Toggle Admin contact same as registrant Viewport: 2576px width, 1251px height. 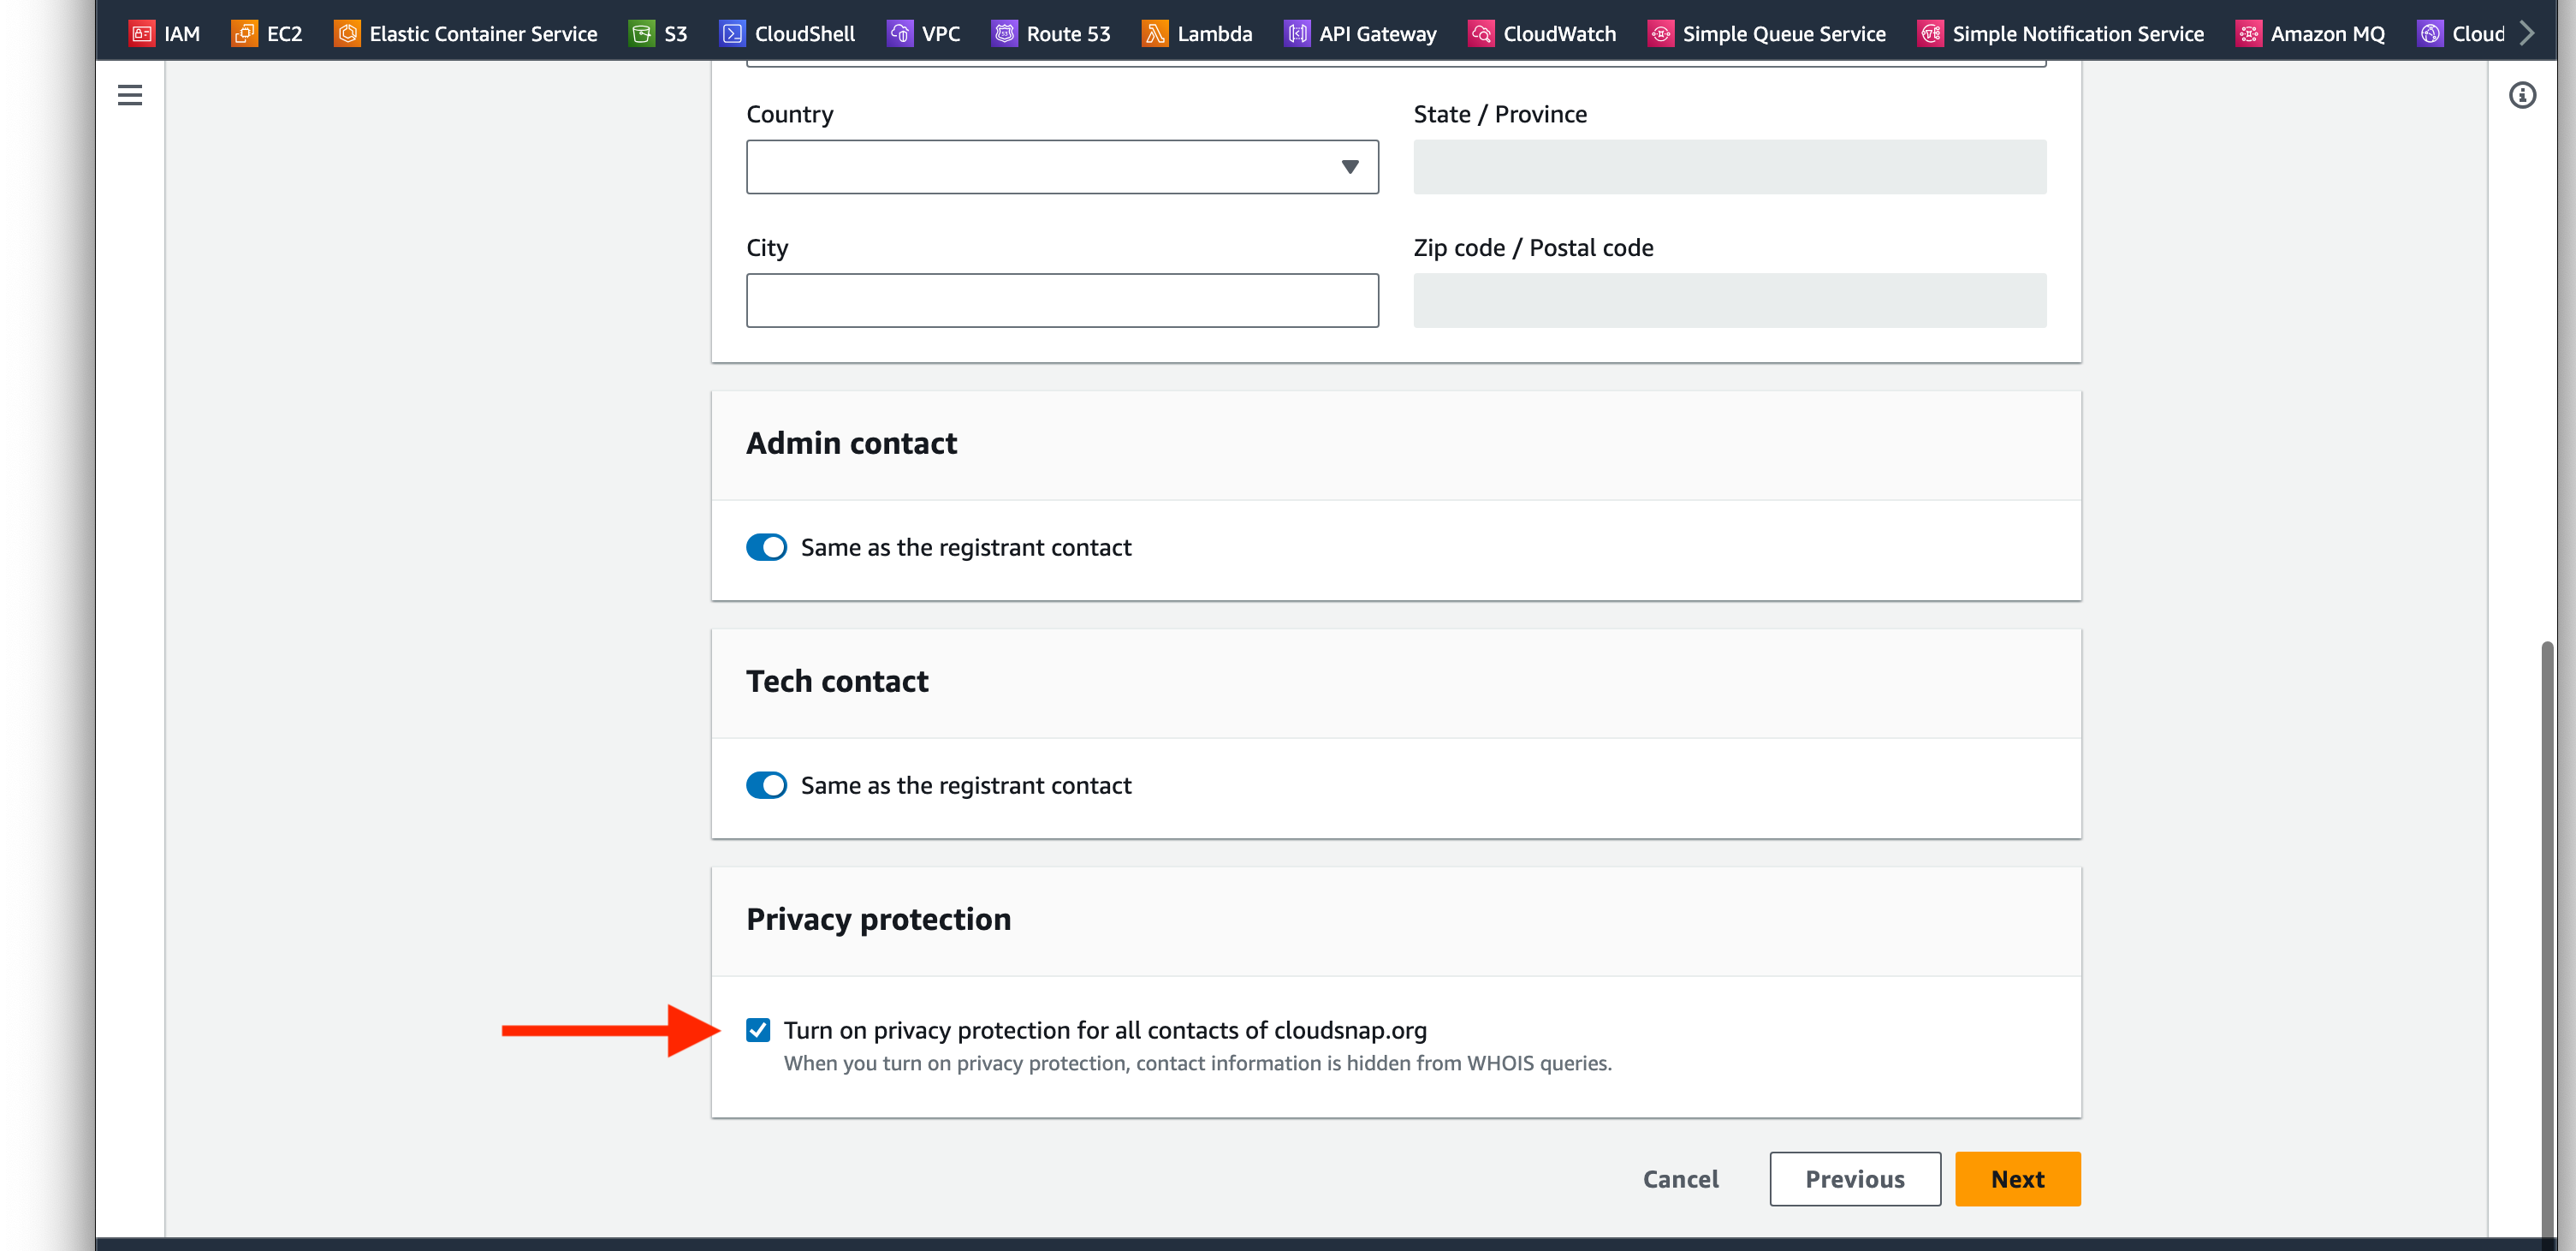pyautogui.click(x=766, y=547)
